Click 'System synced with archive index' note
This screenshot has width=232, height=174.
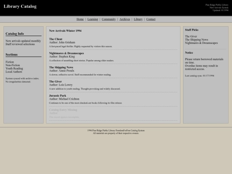tap(22, 79)
